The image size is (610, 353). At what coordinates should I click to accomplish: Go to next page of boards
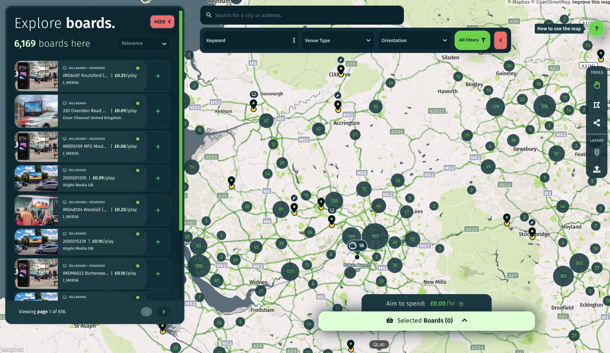tap(164, 312)
